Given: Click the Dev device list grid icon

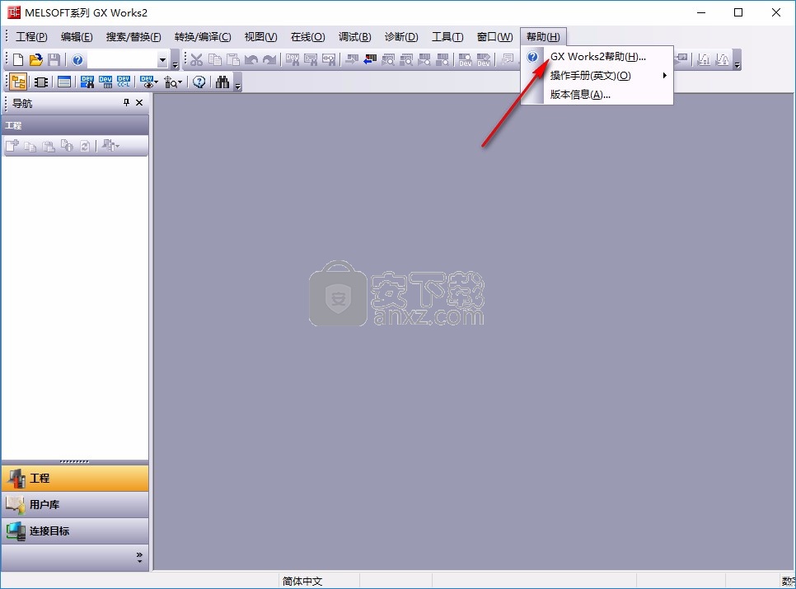Looking at the screenshot, I should click(105, 82).
